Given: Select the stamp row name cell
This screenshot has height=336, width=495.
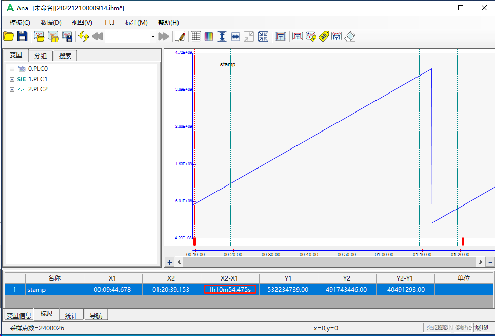Looking at the screenshot, I should 54,290.
